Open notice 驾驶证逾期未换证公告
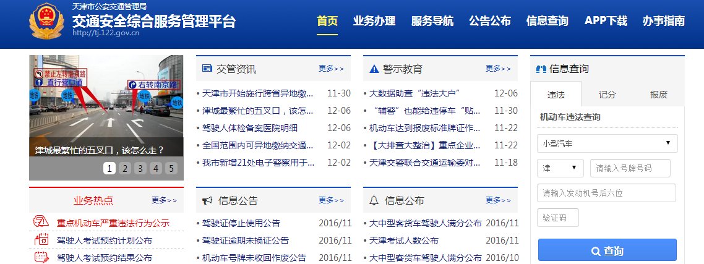This screenshot has width=704, height=264. (246, 241)
